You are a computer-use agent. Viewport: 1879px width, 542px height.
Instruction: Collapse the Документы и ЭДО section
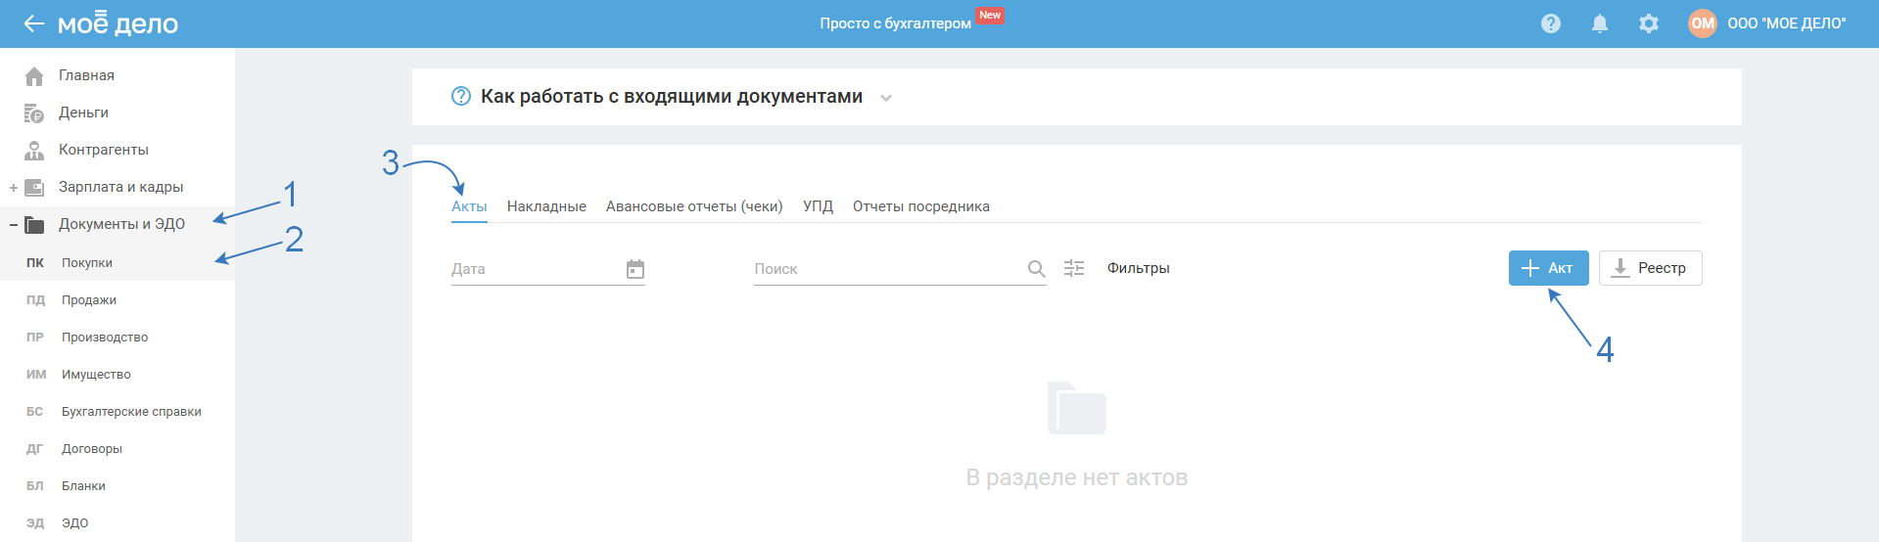coord(14,225)
